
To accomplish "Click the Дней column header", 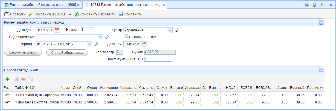I will coord(77,88).
